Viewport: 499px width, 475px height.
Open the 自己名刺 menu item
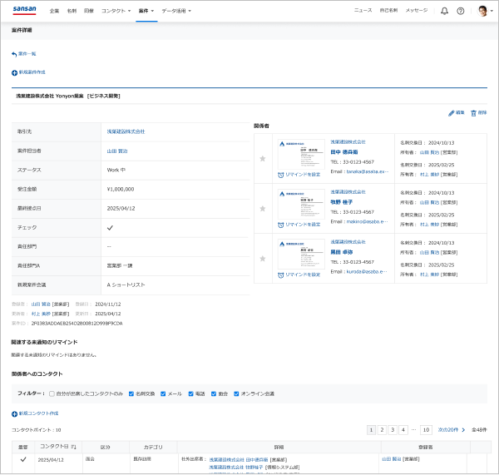coord(388,11)
